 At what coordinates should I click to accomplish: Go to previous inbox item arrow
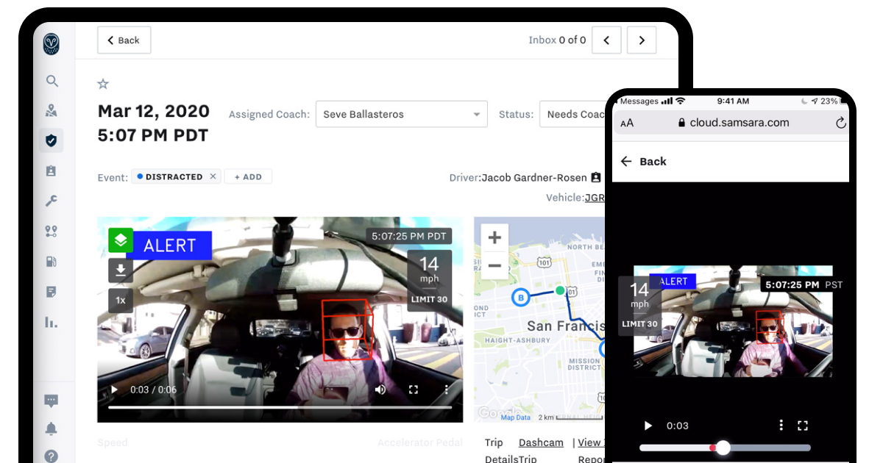click(x=606, y=40)
